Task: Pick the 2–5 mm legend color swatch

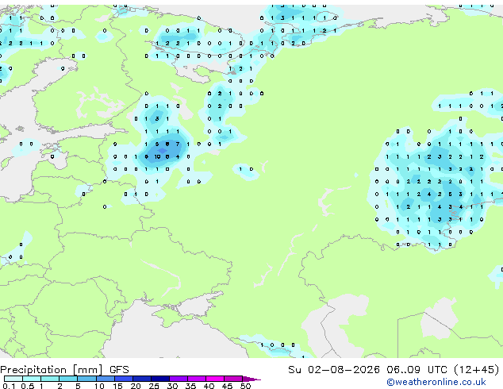Action: 68,379
